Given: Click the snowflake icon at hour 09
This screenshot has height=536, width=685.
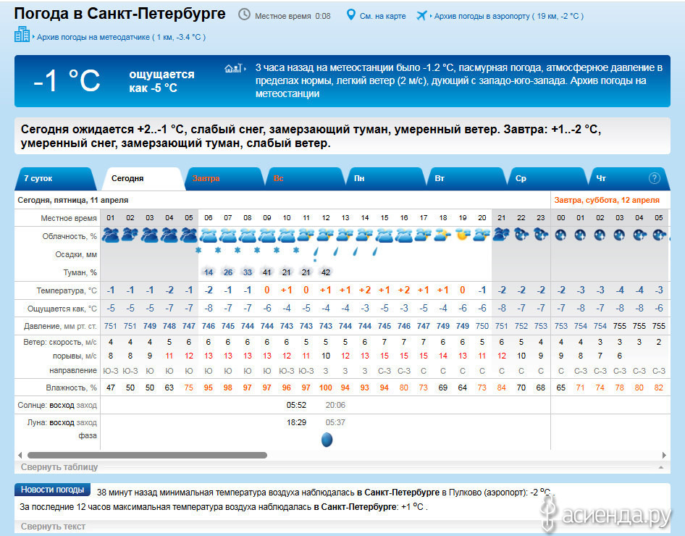Looking at the screenshot, I should 257,251.
